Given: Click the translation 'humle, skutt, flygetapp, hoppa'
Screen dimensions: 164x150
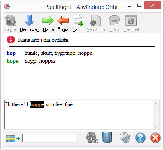Looking at the screenshot, I should (58, 53).
